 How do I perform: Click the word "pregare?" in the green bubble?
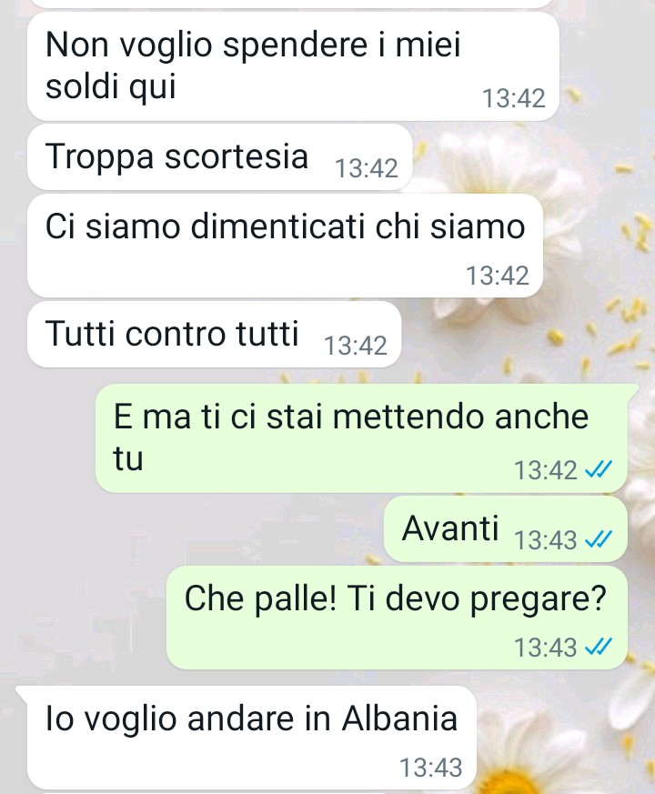click(x=538, y=600)
